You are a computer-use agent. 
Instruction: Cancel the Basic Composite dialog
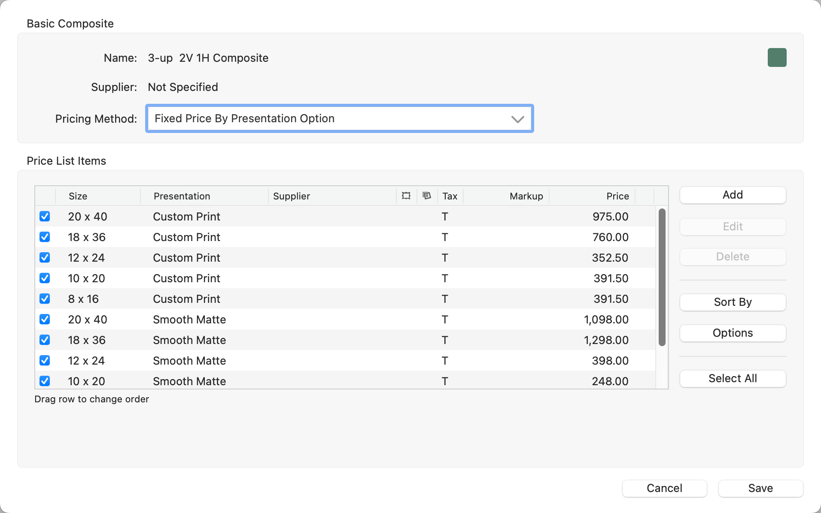tap(664, 488)
